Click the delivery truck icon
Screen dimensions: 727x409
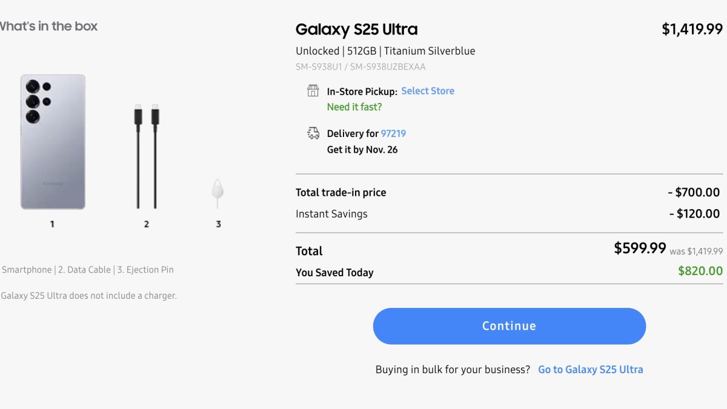313,133
